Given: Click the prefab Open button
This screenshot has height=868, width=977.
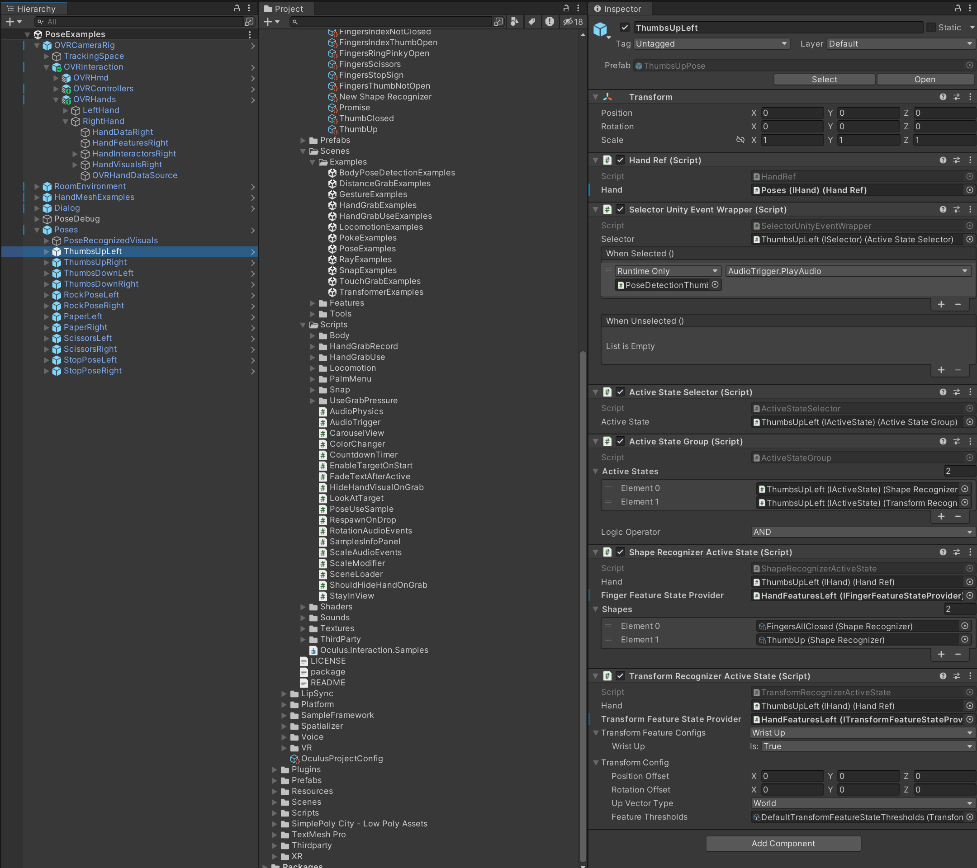Looking at the screenshot, I should 925,79.
